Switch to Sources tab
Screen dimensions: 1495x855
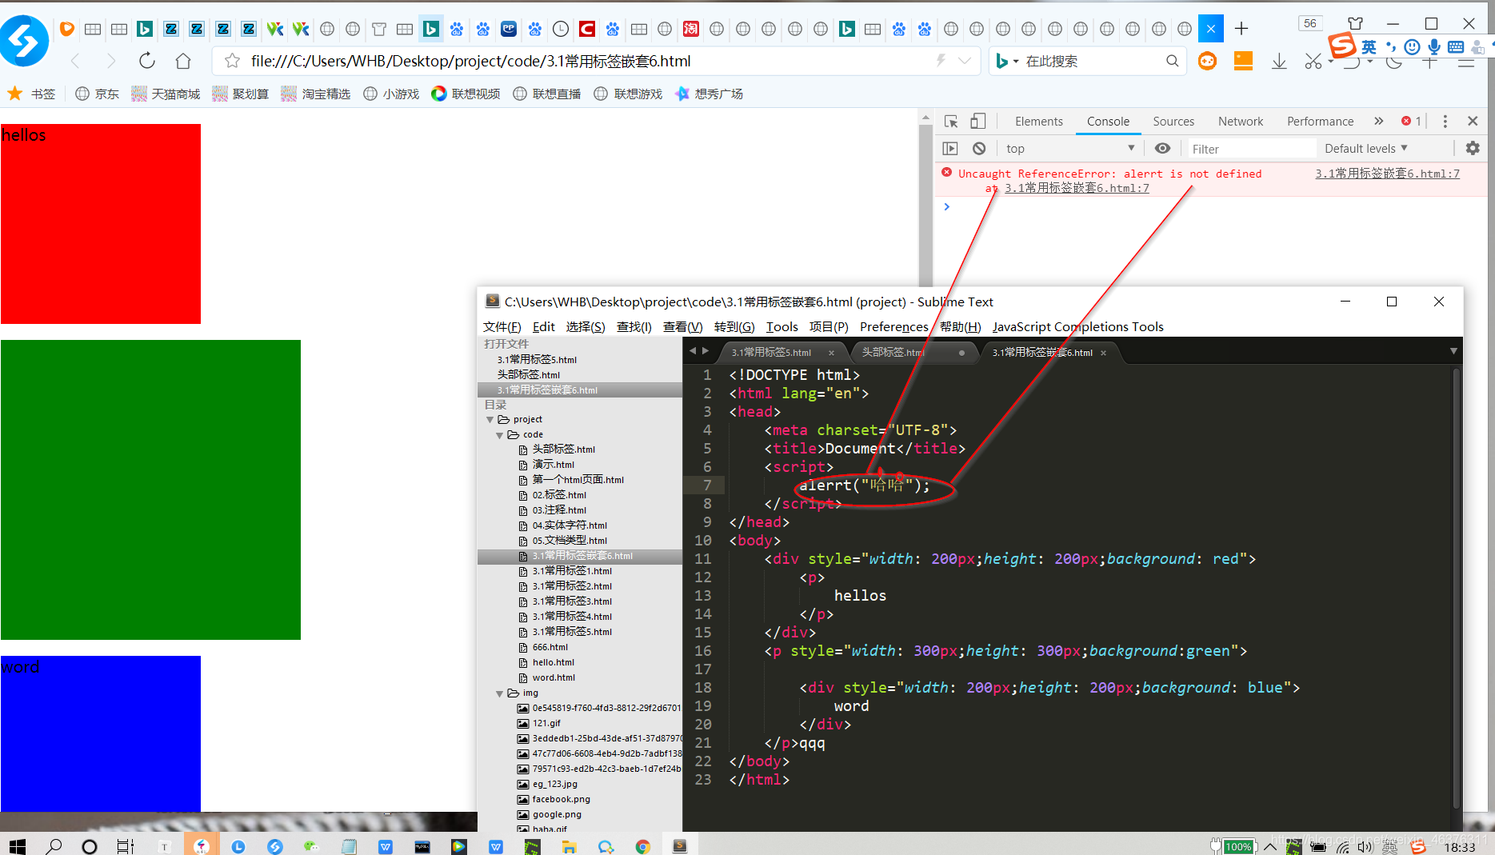[x=1173, y=122]
